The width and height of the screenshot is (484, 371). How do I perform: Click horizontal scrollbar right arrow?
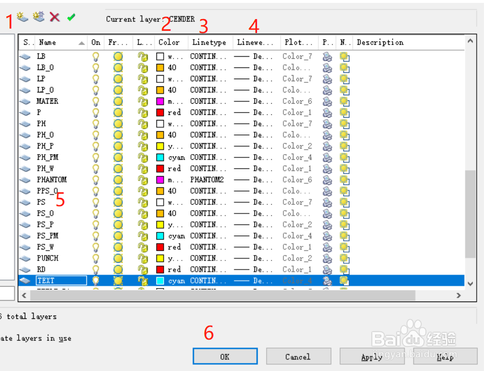click(458, 295)
